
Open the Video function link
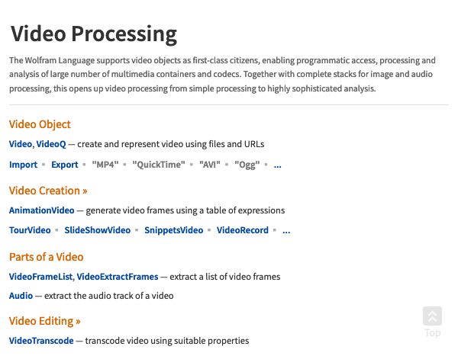[x=21, y=144]
